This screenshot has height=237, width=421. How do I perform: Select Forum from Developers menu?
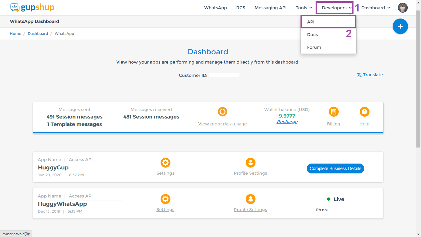coord(329,47)
